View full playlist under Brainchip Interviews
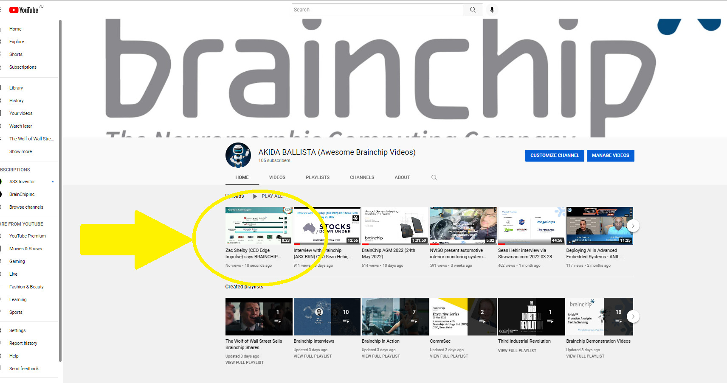The width and height of the screenshot is (727, 383). 313,356
